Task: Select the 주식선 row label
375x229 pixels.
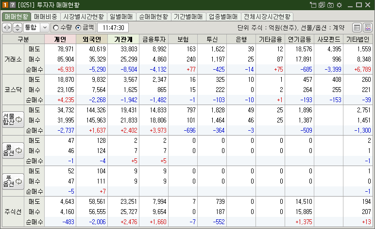Action: 13,212
